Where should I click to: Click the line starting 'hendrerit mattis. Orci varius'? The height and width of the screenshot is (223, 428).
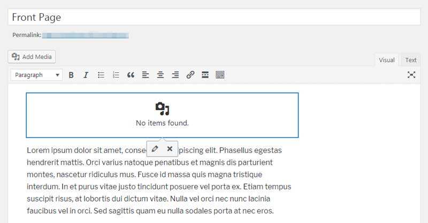click(x=150, y=163)
